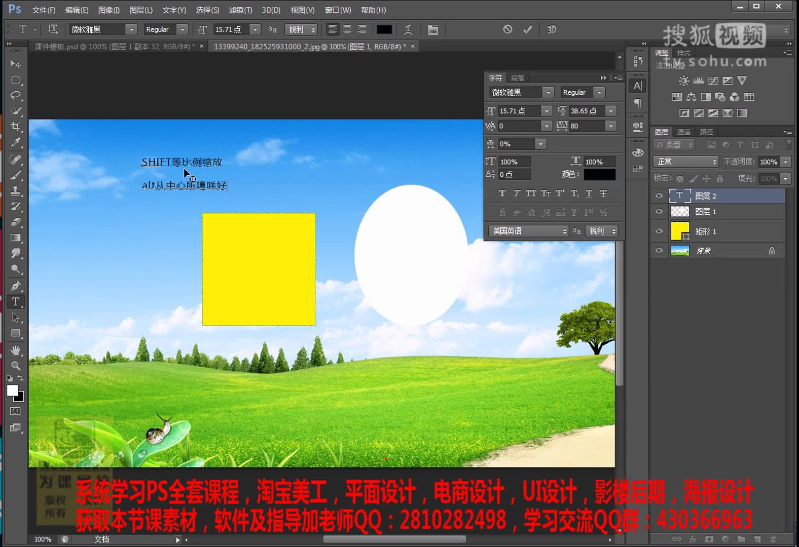Select the Brush tool
799x547 pixels.
click(x=16, y=175)
